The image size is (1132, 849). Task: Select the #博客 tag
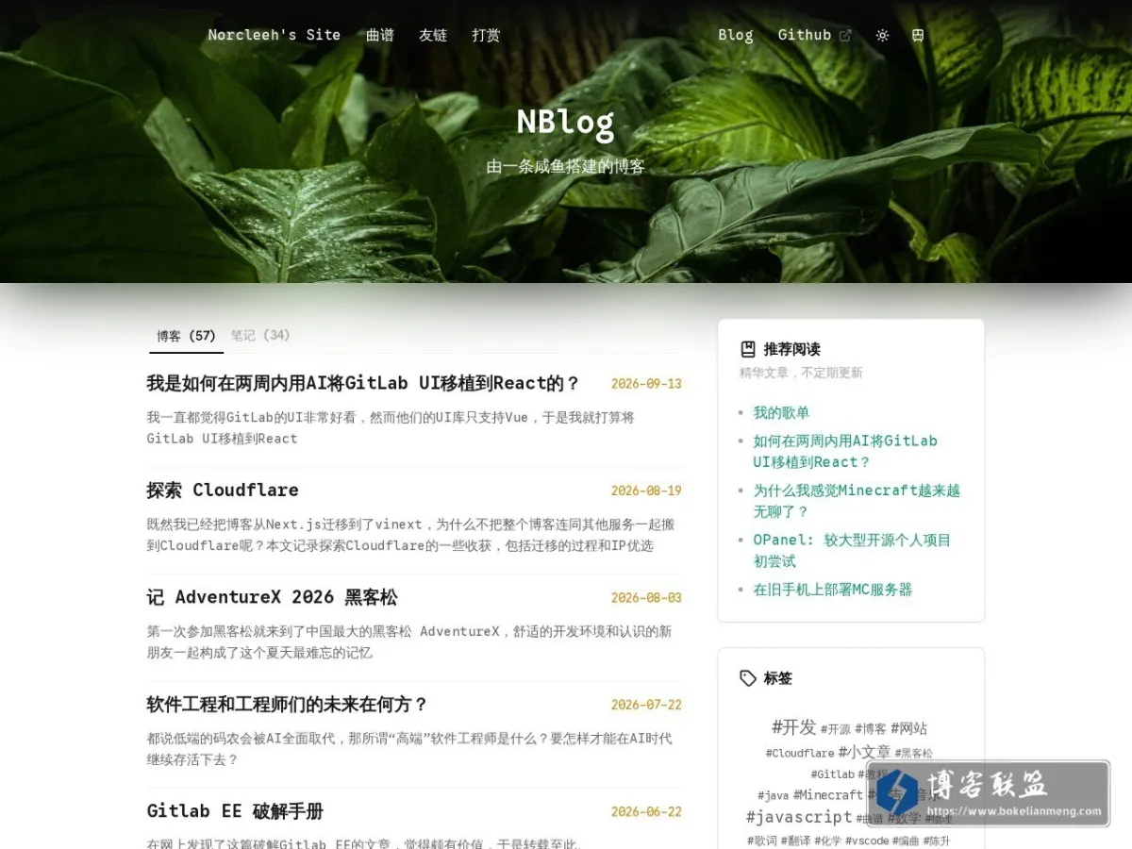tap(871, 728)
